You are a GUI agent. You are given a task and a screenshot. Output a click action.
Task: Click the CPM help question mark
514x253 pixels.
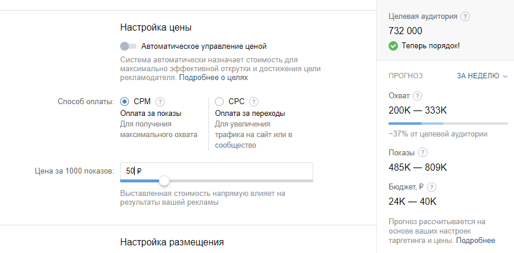pyautogui.click(x=160, y=102)
